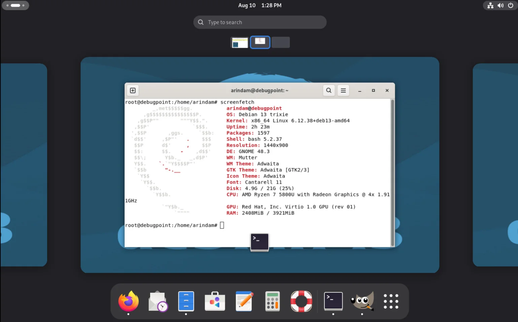The image size is (518, 322).
Task: Open the terminal hamburger menu
Action: click(x=343, y=90)
